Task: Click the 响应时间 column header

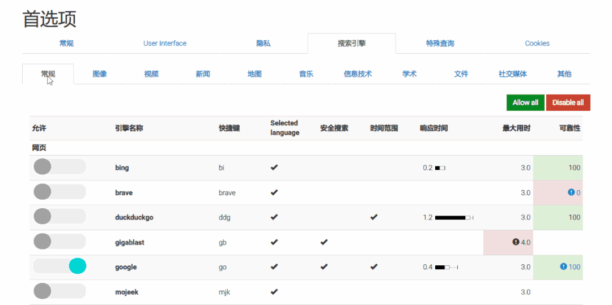Action: (x=434, y=128)
